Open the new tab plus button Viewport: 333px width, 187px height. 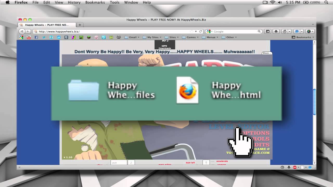pyautogui.click(x=80, y=25)
